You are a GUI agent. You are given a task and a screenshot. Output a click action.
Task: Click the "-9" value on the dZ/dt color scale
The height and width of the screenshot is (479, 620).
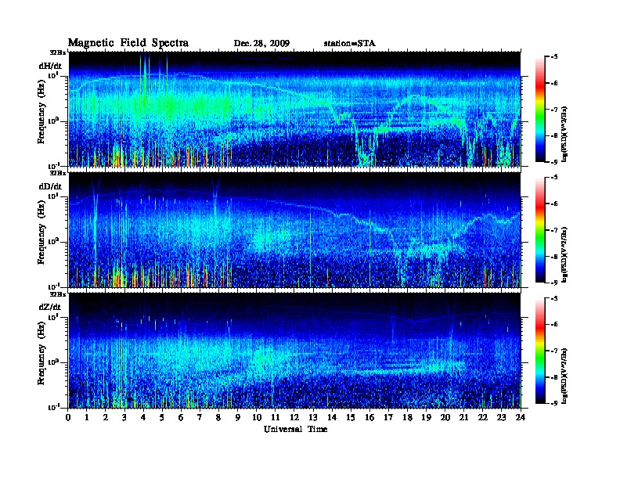click(554, 403)
